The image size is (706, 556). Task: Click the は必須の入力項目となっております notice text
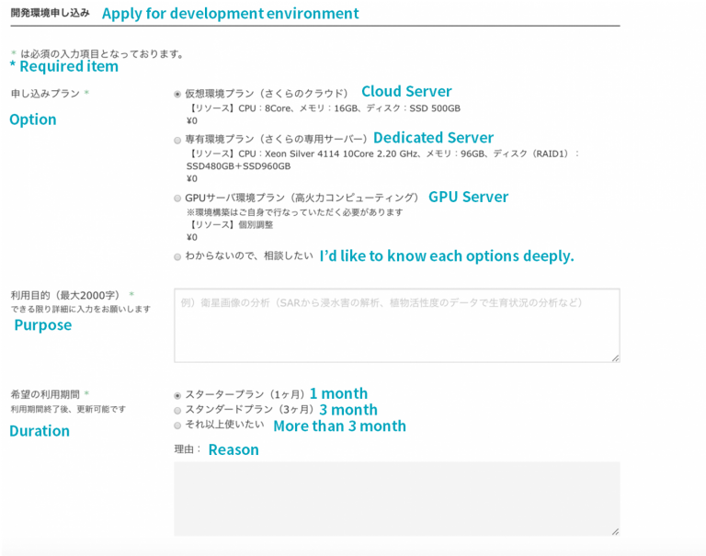point(102,54)
